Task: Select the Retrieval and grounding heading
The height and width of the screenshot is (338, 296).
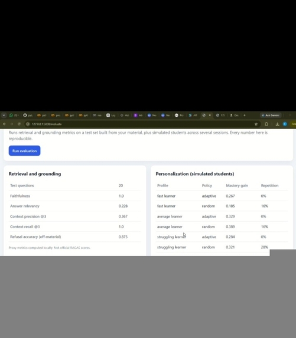Action: coord(35,174)
